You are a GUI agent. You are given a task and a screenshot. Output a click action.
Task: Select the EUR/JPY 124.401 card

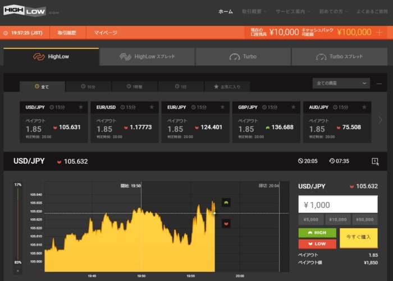pyautogui.click(x=195, y=122)
